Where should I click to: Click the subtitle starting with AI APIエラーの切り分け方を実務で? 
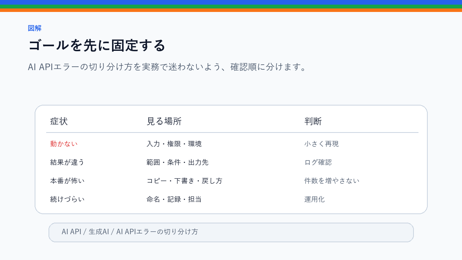pyautogui.click(x=167, y=67)
